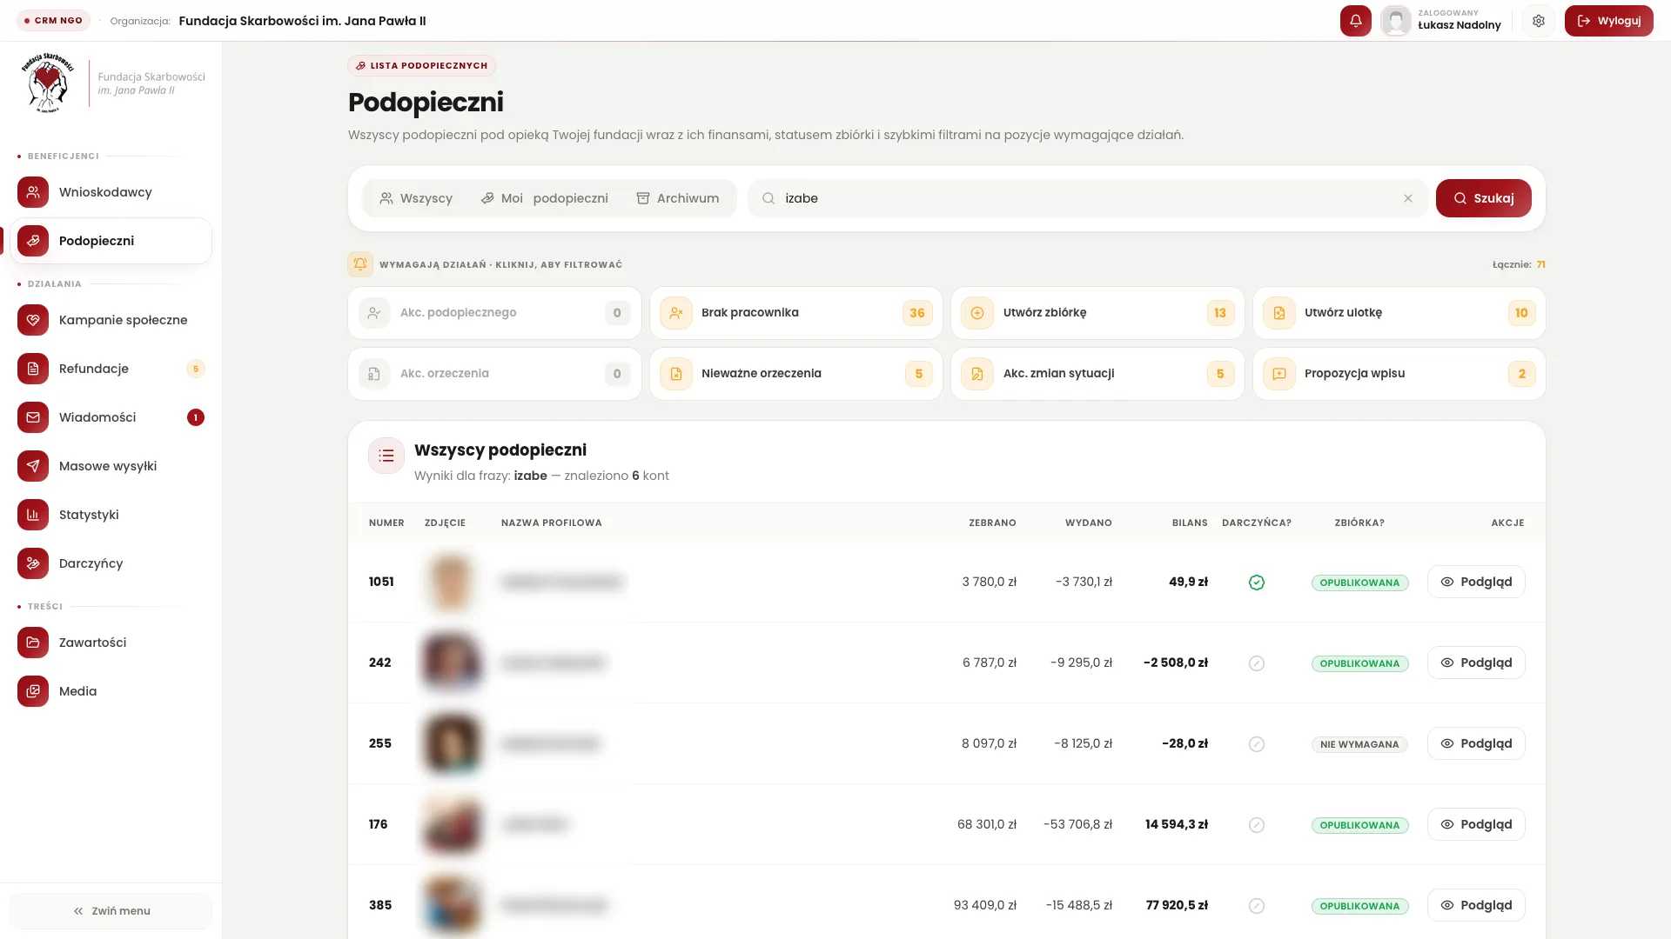This screenshot has width=1671, height=939.
Task: Click the bell icon near Wymagają działań
Action: (360, 264)
